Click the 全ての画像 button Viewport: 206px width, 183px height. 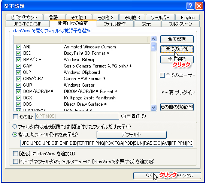(x=177, y=49)
